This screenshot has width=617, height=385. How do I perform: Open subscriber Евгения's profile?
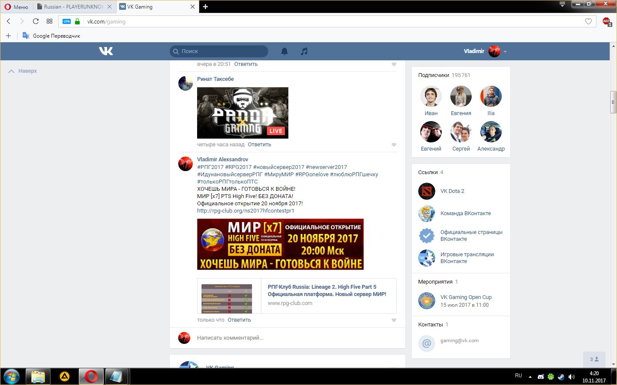pos(461,101)
